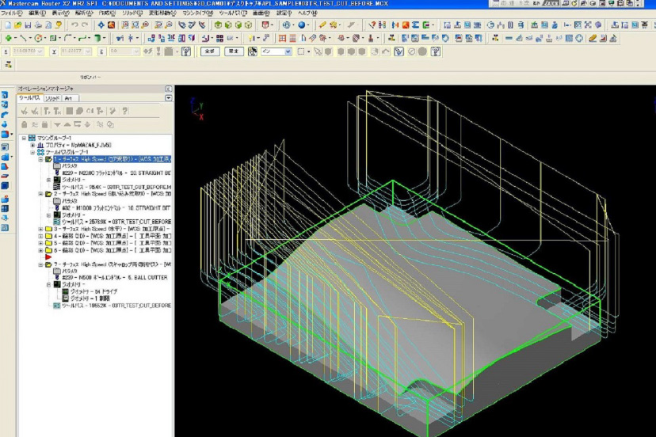Click the create point plus tool

(8, 38)
